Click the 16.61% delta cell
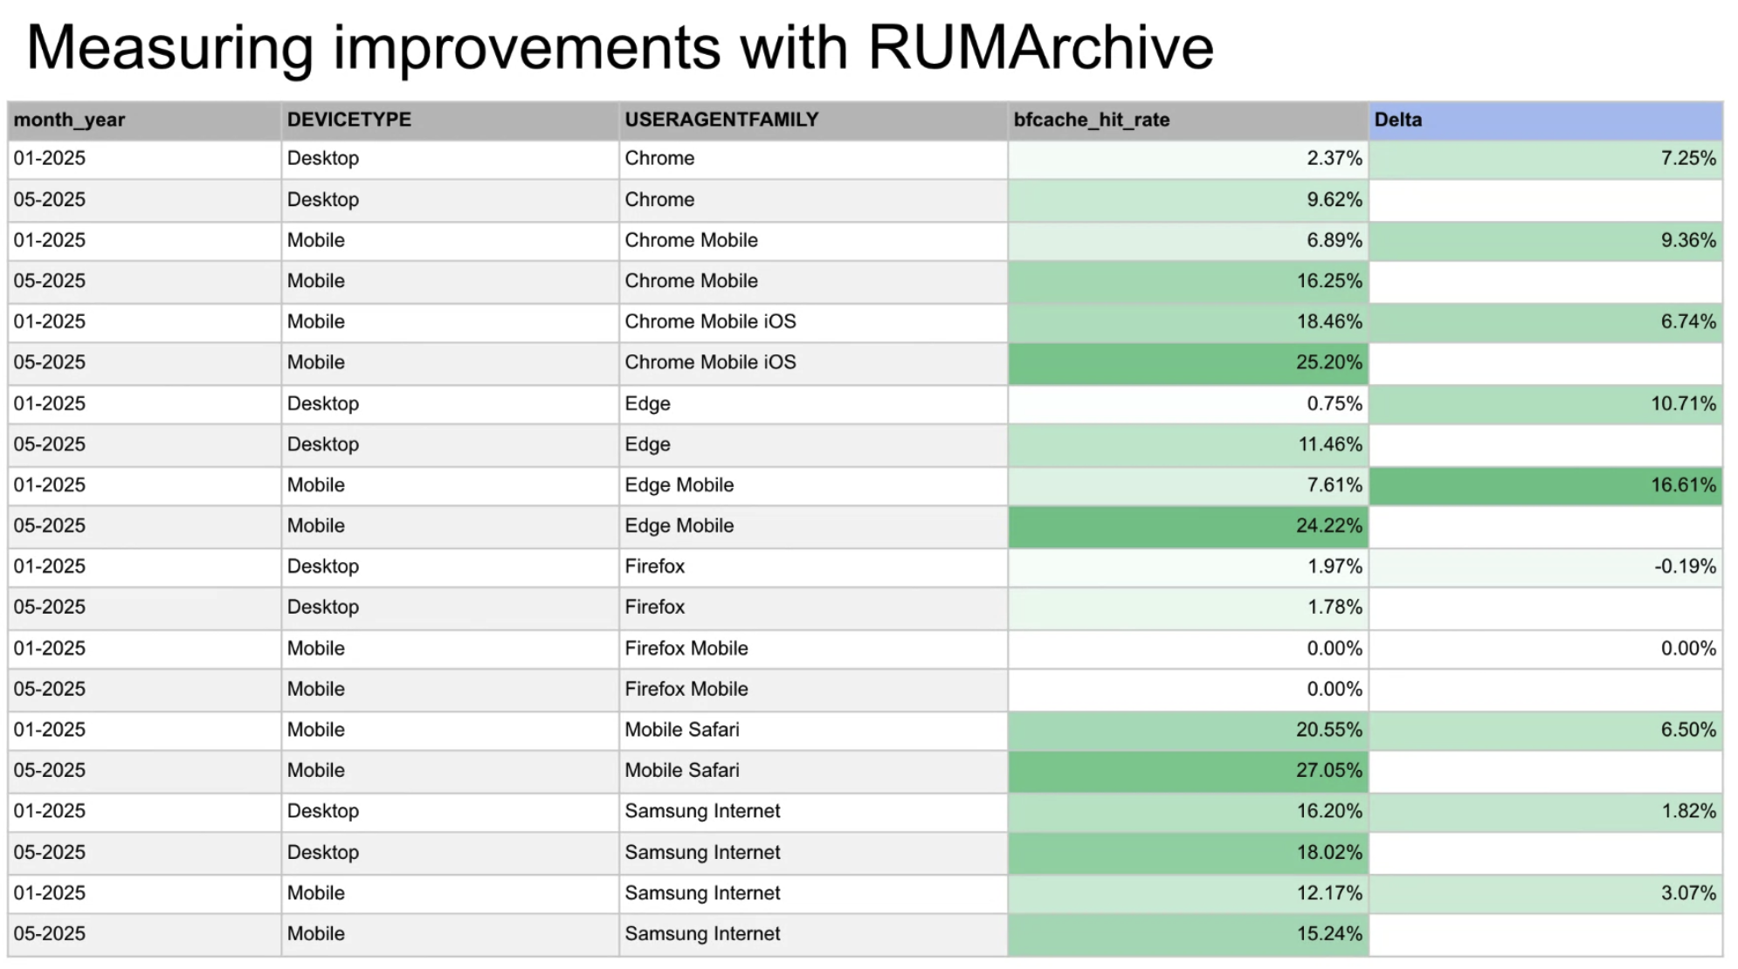The height and width of the screenshot is (969, 1738). (1546, 485)
